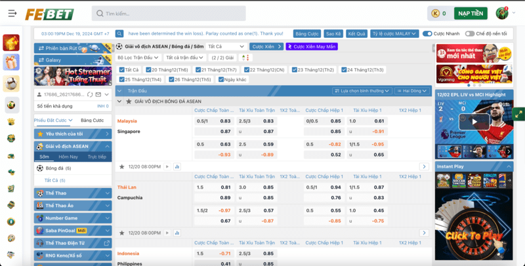Uncheck the 20 Tháng12(Th6) date checkbox
Screen dimensions: 525x266
[x=148, y=69]
